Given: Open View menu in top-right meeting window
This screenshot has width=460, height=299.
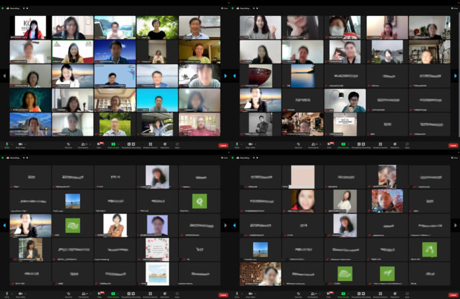Looking at the screenshot, I should [x=453, y=9].
